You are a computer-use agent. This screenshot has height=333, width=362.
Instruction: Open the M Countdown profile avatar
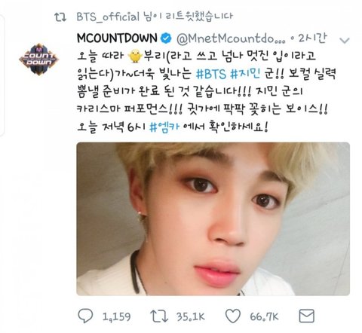click(39, 60)
